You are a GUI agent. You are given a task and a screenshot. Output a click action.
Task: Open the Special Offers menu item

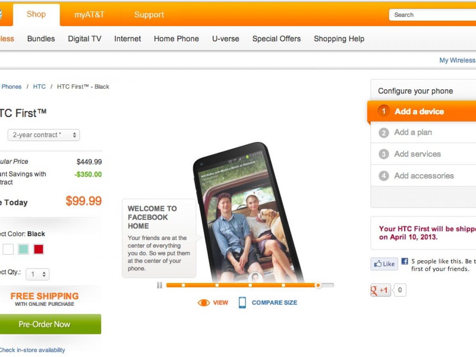(x=276, y=39)
